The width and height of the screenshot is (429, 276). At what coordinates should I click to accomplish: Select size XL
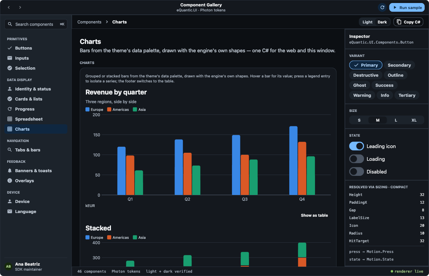tap(414, 120)
